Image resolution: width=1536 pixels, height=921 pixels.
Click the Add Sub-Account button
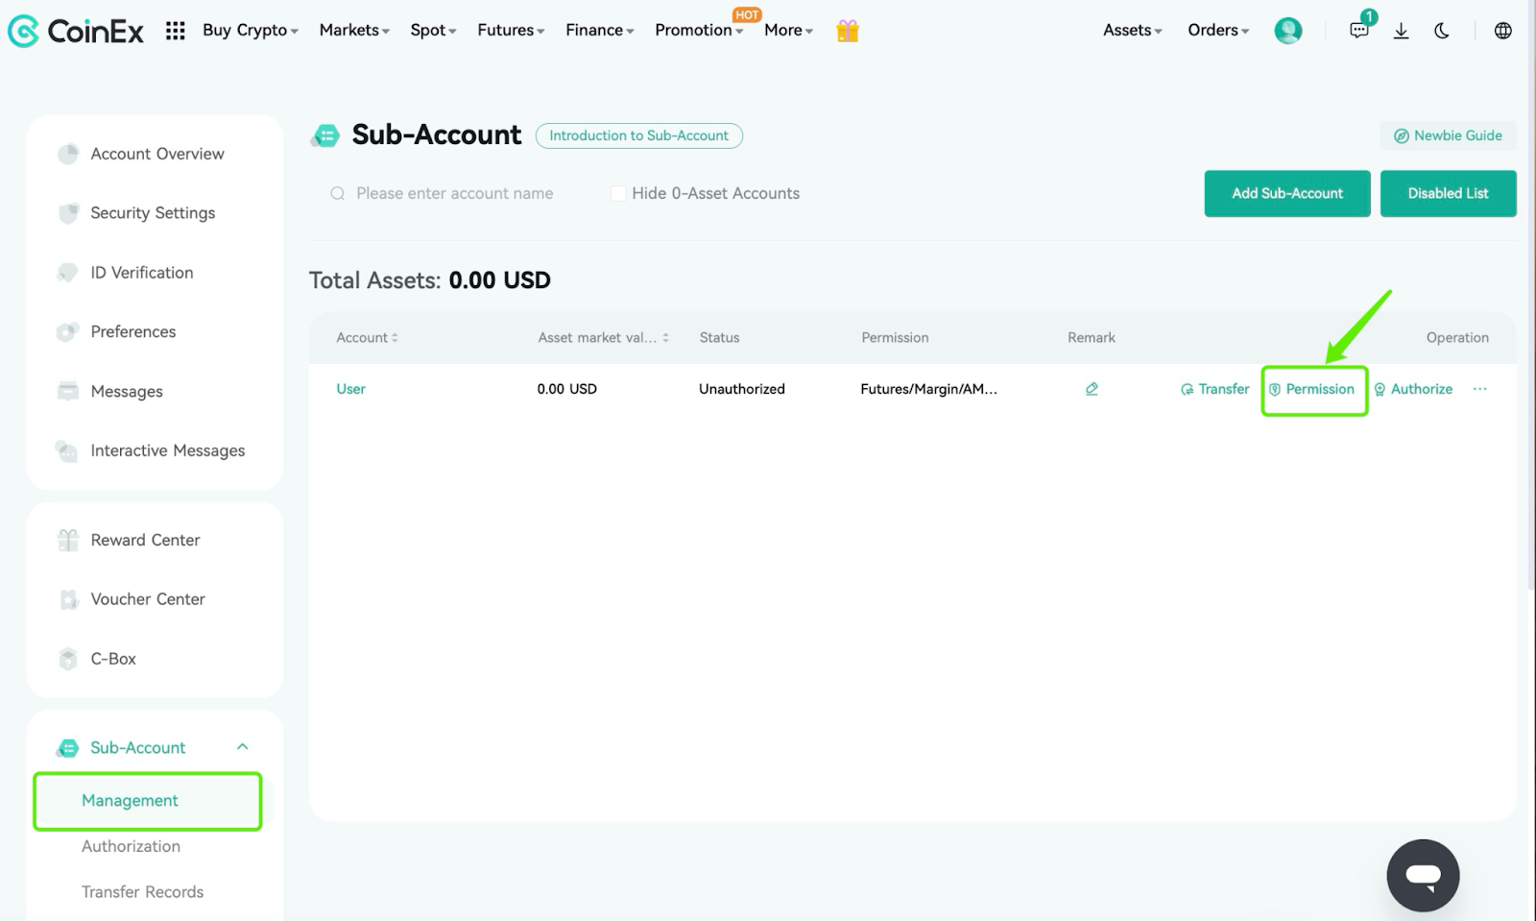coord(1287,193)
